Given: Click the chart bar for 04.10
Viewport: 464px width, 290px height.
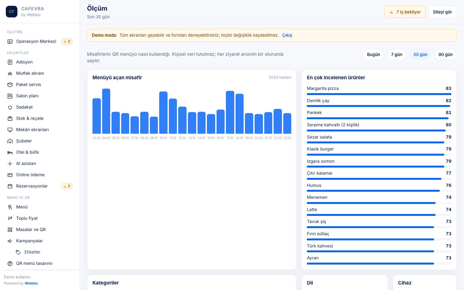Looking at the screenshot, I should pos(106,111).
